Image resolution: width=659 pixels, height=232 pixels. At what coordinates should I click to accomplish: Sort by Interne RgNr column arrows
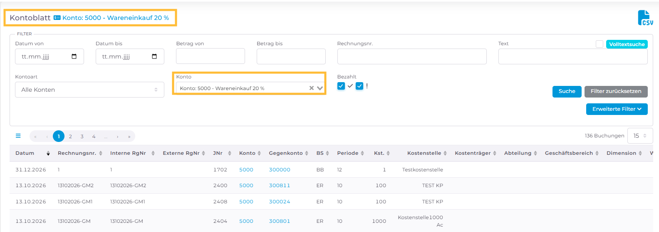point(153,153)
